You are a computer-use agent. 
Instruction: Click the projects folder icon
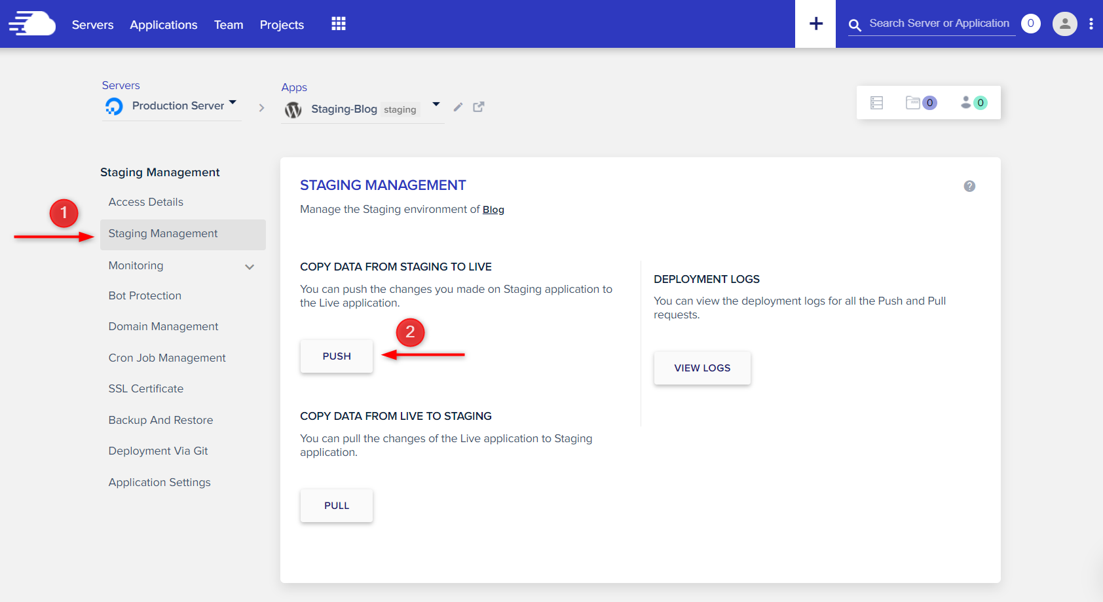[x=912, y=102]
